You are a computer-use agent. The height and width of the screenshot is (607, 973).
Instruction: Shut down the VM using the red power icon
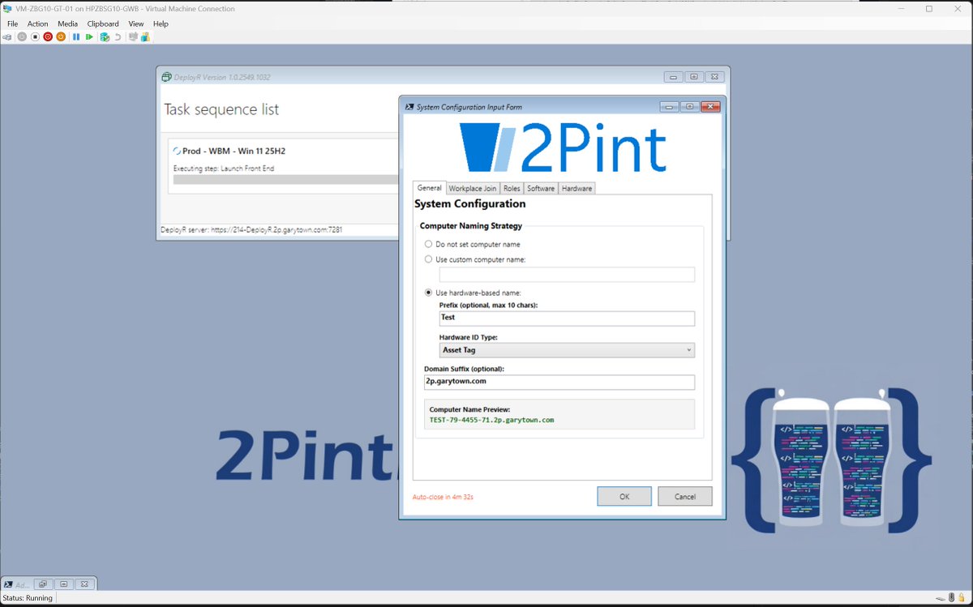click(x=48, y=37)
